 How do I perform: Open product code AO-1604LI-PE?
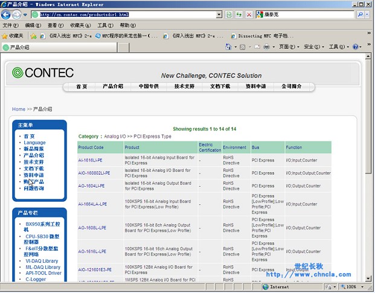point(91,186)
